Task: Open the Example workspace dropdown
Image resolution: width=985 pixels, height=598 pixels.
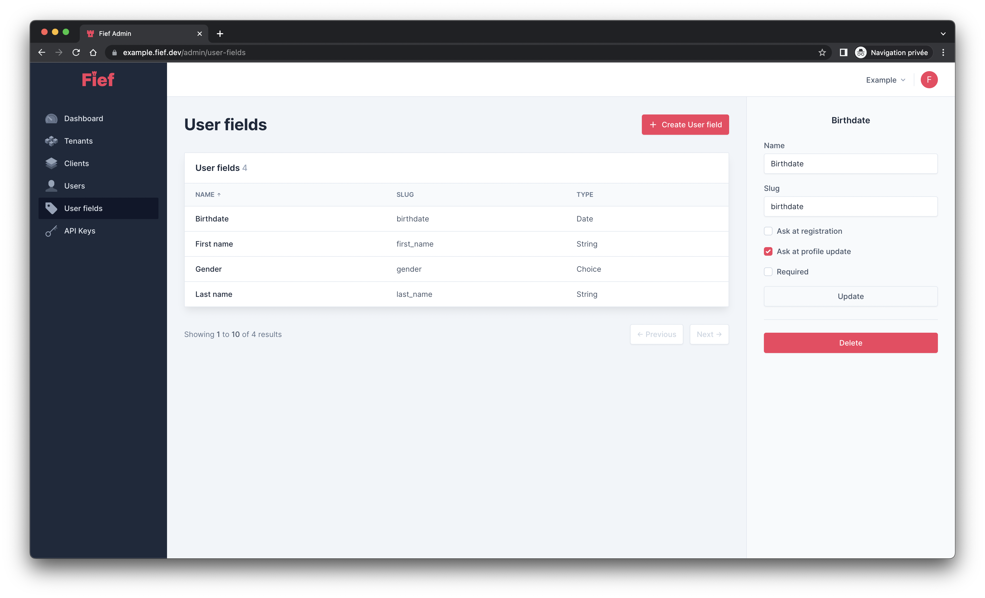Action: click(x=885, y=80)
